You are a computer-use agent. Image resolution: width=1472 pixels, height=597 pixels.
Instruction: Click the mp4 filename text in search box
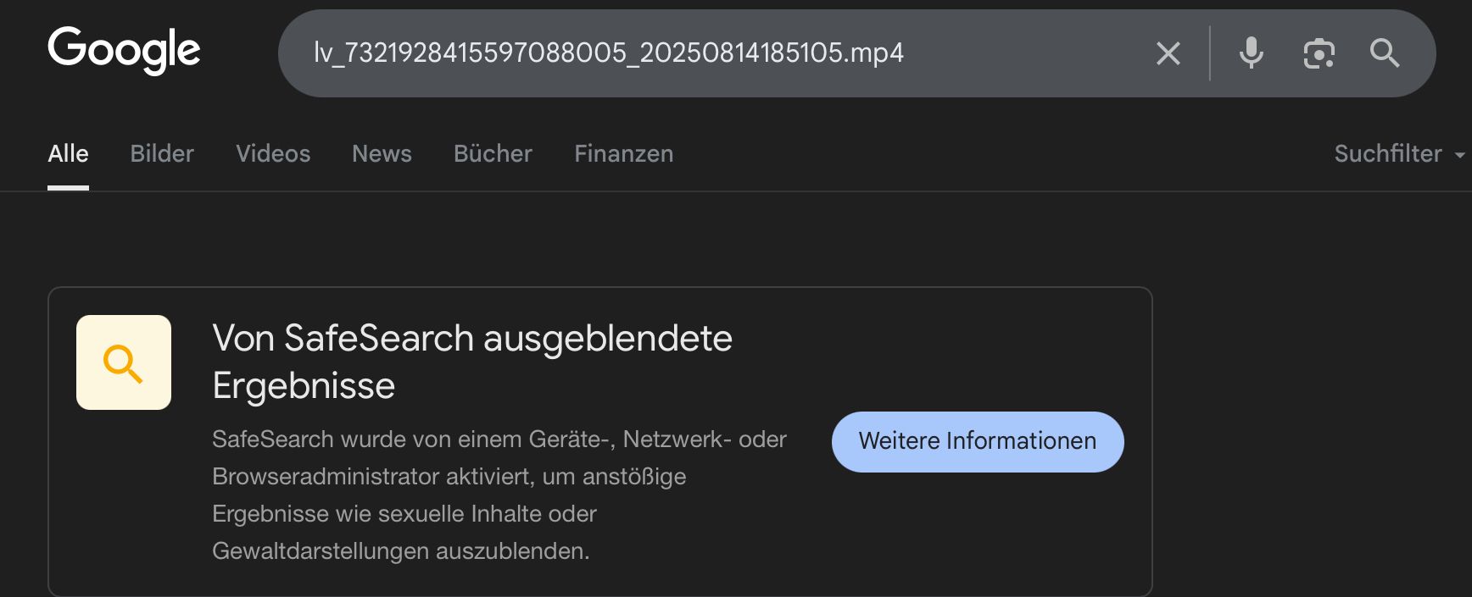click(x=608, y=53)
